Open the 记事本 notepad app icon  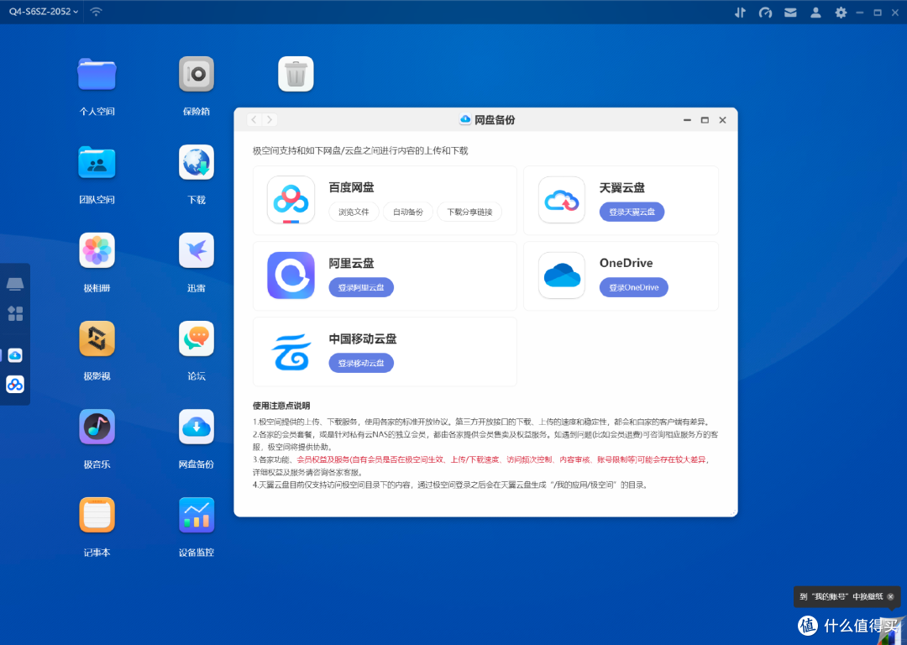97,515
